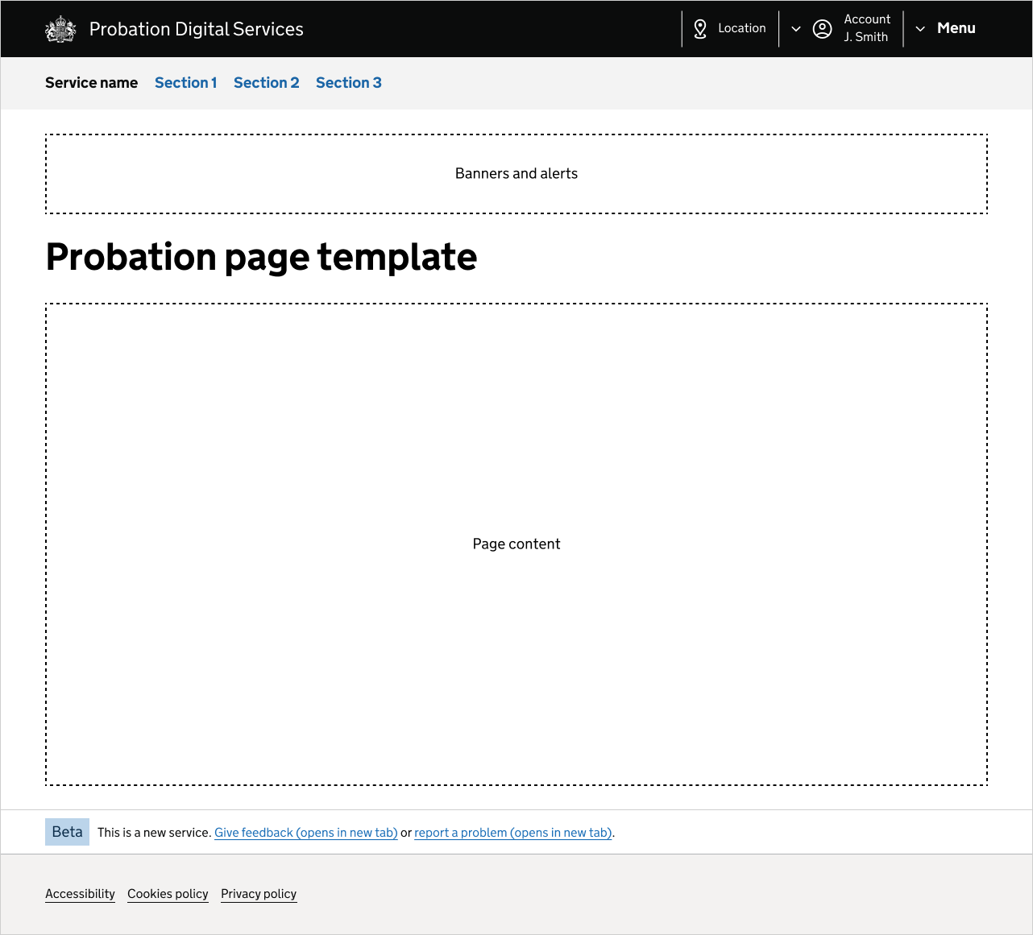Expand the Menu chevron arrow
Viewport: 1033px width, 935px height.
pyautogui.click(x=920, y=29)
